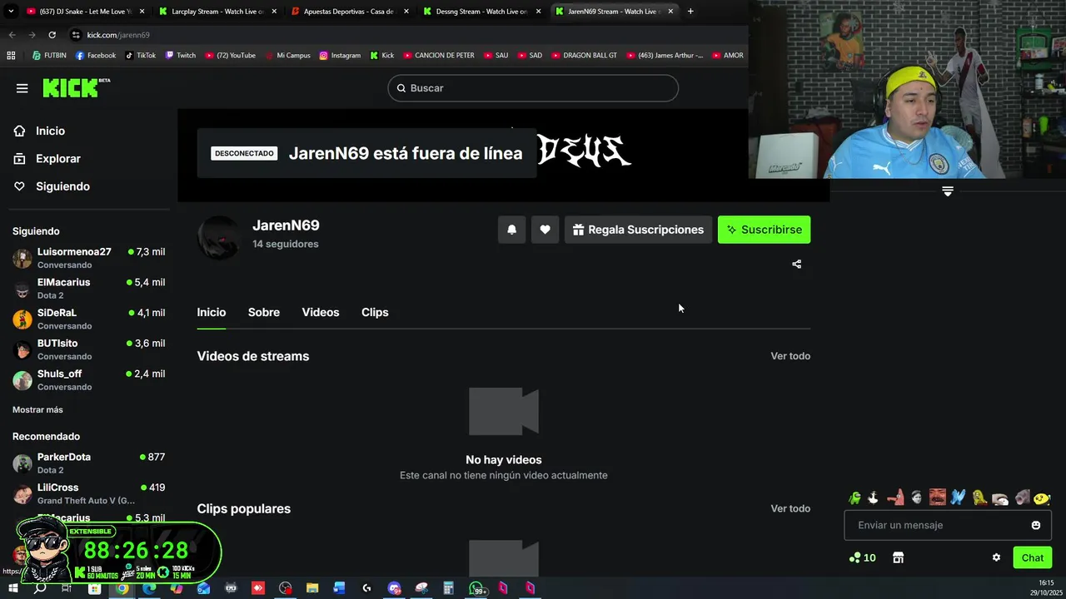
Task: Pick the gray fish emote
Action: [x=1023, y=498]
